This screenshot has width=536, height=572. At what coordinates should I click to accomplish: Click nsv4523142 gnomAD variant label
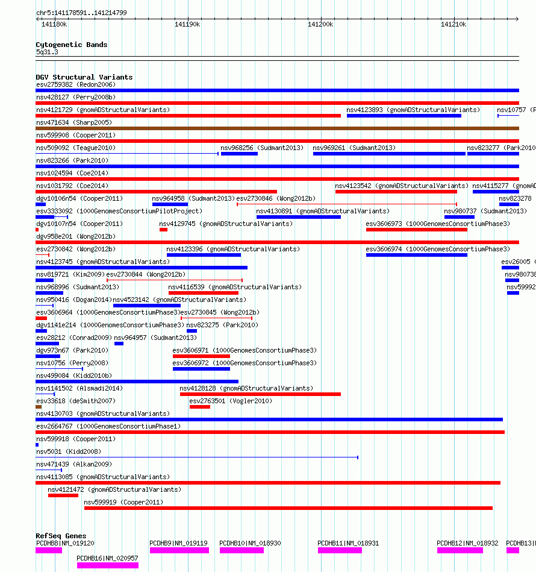(179, 300)
